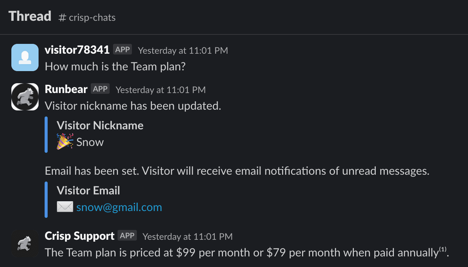Viewport: 468px width, 267px height.
Task: Click the visitor78341 profile avatar
Action: 25,57
